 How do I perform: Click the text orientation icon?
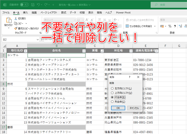[x=115, y=20]
